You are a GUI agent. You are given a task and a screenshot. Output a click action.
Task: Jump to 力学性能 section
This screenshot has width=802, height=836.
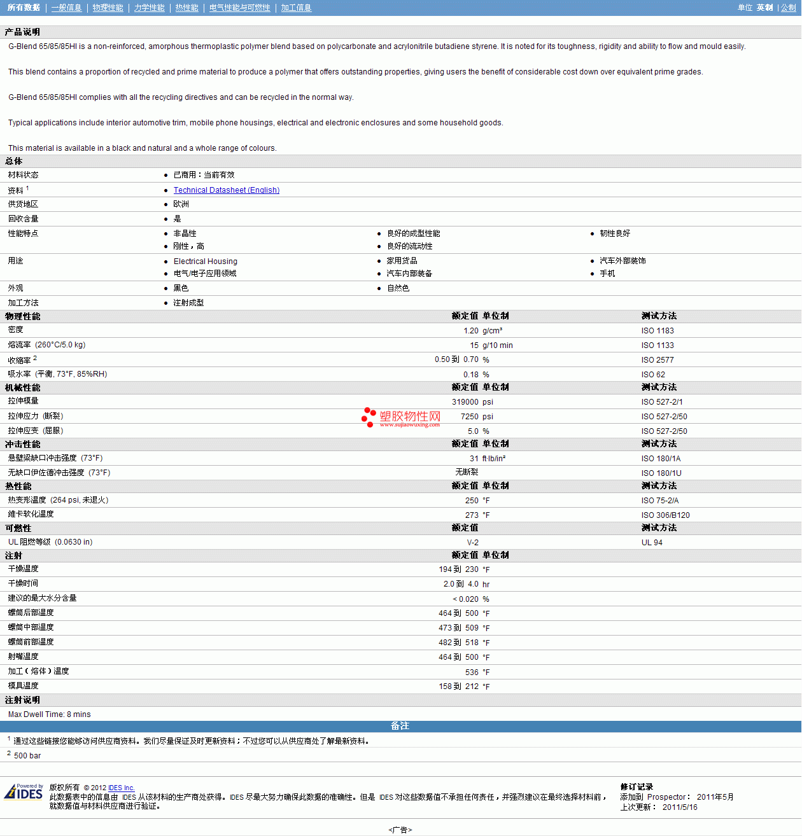pos(150,8)
